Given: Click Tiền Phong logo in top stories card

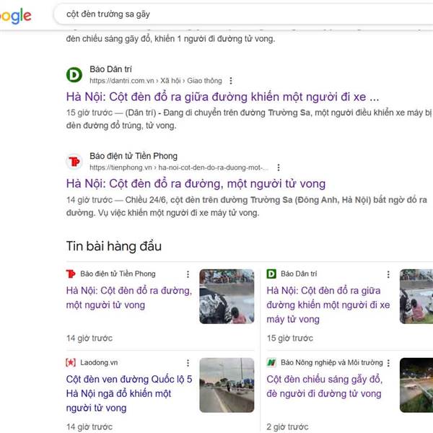Looking at the screenshot, I should pyautogui.click(x=71, y=274).
